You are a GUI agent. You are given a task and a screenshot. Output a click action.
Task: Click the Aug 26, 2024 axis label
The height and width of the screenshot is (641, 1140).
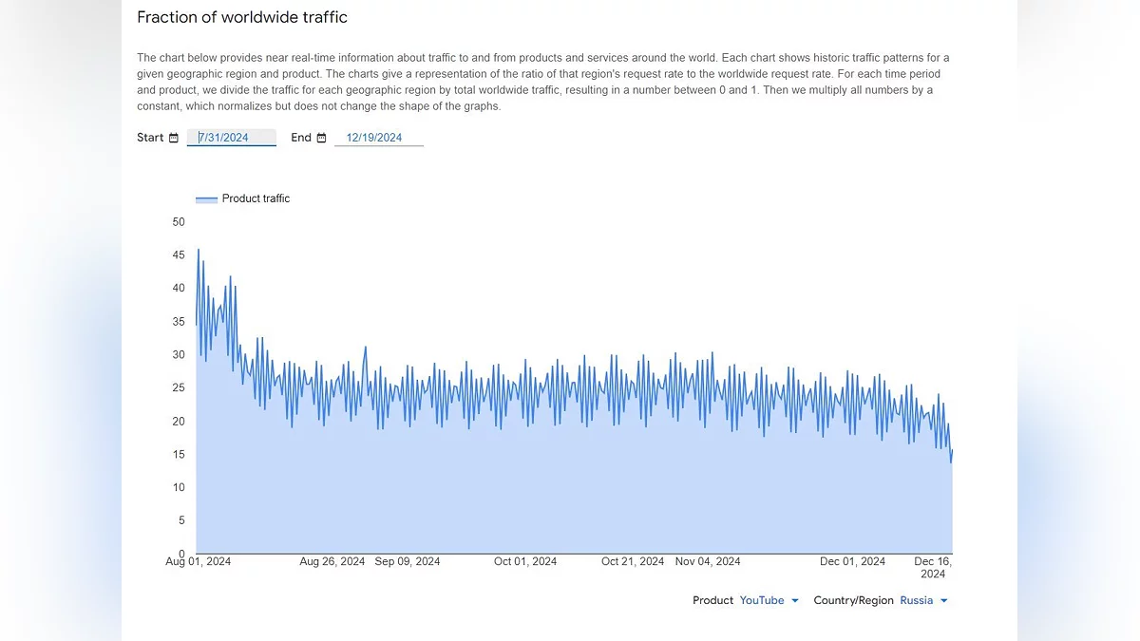(x=332, y=561)
